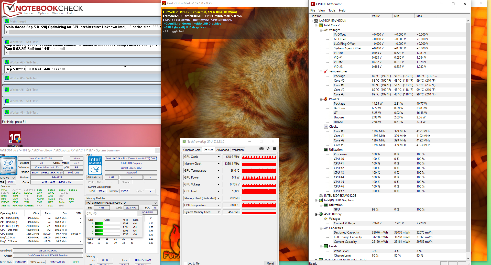This screenshot has width=491, height=265.
Task: Click the Intel Core i5 logo in HWiNFO
Action: coord(8,165)
